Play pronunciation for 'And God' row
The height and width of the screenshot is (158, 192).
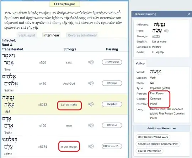click(91, 83)
